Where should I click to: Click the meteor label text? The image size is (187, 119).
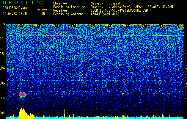(x=42, y=9)
